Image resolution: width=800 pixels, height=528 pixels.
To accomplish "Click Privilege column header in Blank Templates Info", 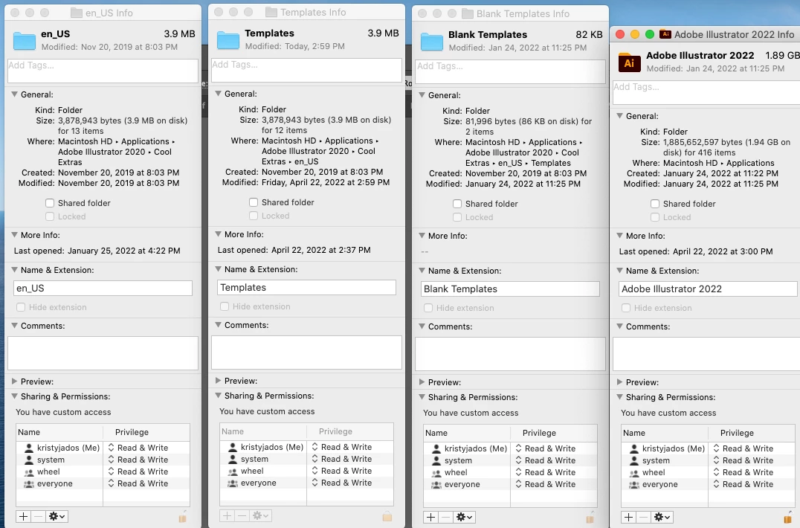I will [554, 433].
